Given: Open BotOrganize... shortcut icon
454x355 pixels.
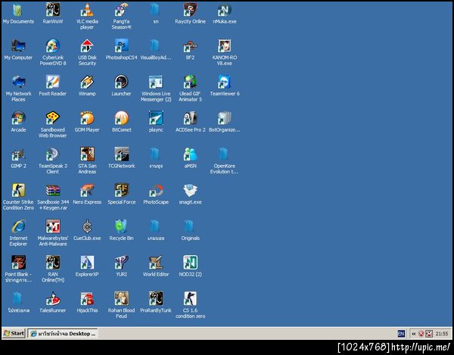Looking at the screenshot, I should pos(225,122).
